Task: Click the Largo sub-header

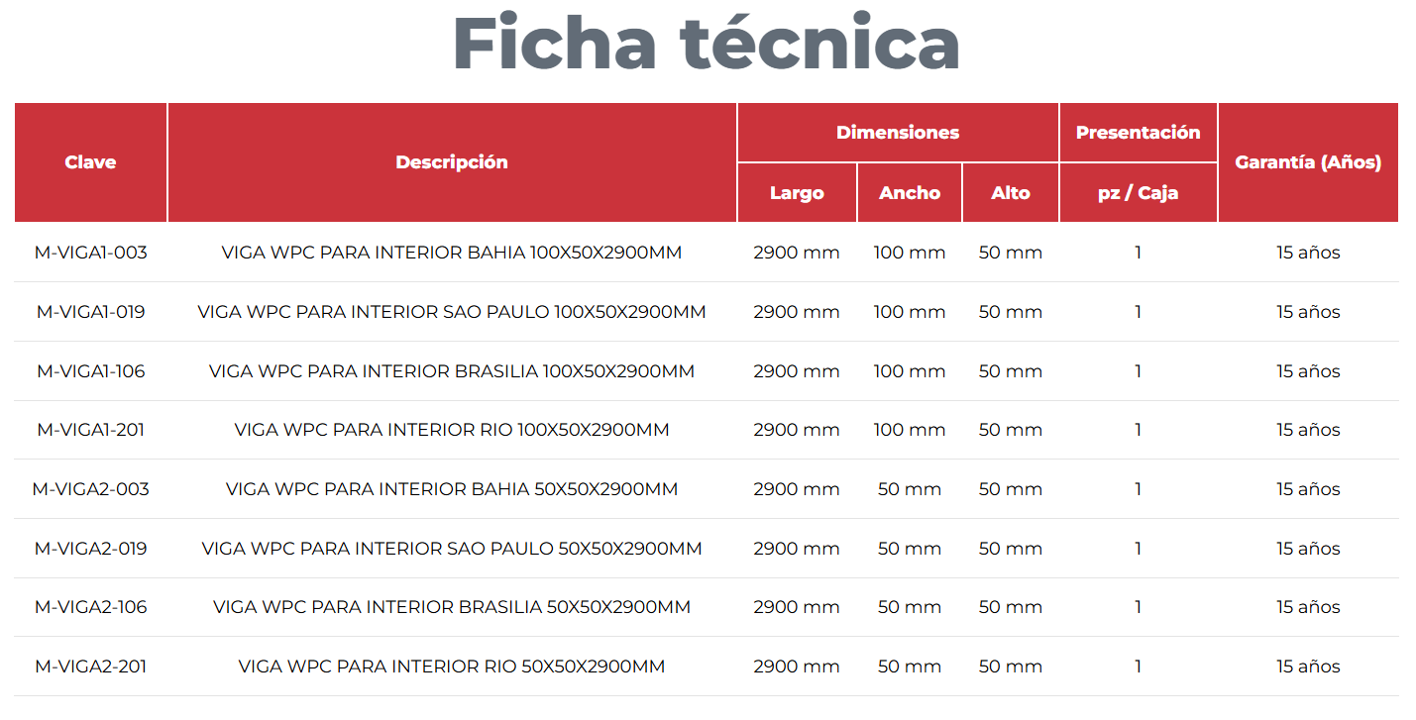Action: point(797,193)
